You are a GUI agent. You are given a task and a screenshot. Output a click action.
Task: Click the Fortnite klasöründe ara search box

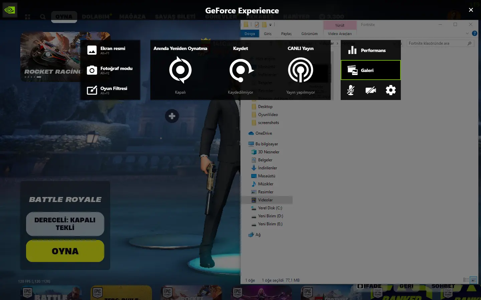point(441,43)
